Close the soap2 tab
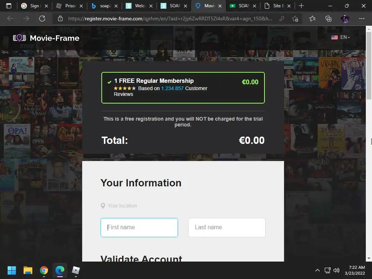This screenshot has width=372, height=279. point(116,6)
